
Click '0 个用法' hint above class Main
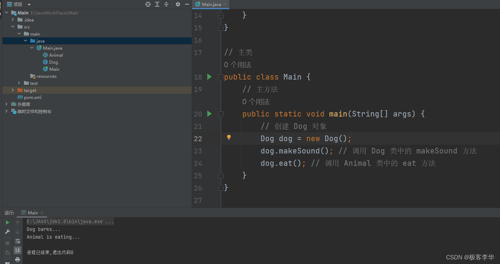click(238, 65)
